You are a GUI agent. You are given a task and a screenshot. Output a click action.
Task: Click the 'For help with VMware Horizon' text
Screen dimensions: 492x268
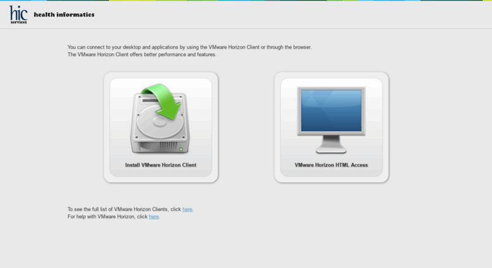click(107, 217)
